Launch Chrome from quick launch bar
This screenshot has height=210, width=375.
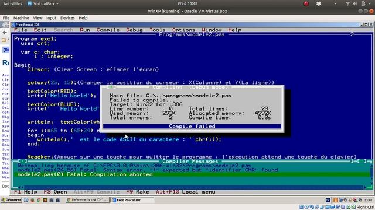(x=39, y=200)
